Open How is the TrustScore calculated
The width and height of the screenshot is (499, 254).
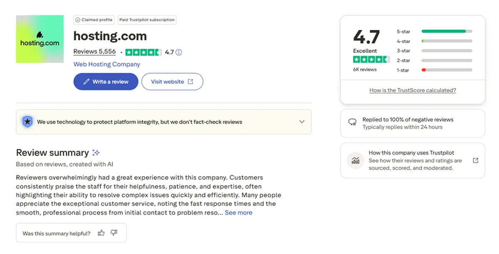click(x=412, y=90)
